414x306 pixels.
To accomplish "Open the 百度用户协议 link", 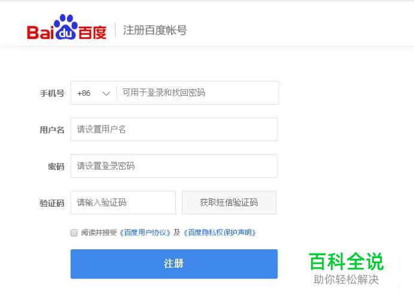I will click(x=145, y=232).
